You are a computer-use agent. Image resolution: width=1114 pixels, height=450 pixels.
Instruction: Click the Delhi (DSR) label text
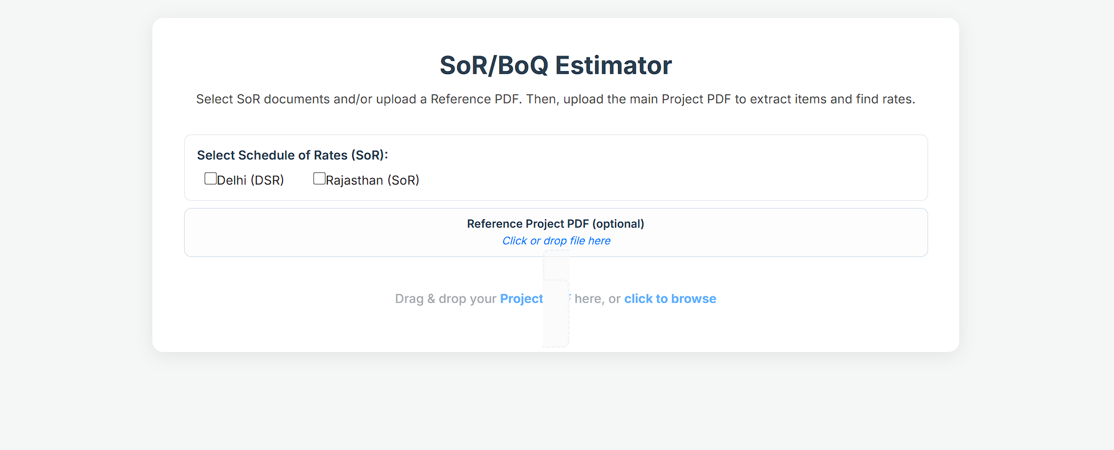[250, 180]
